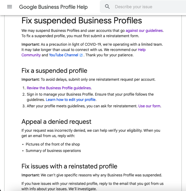Click 'Fix issues with a reinstated profile' heading

click(69, 166)
